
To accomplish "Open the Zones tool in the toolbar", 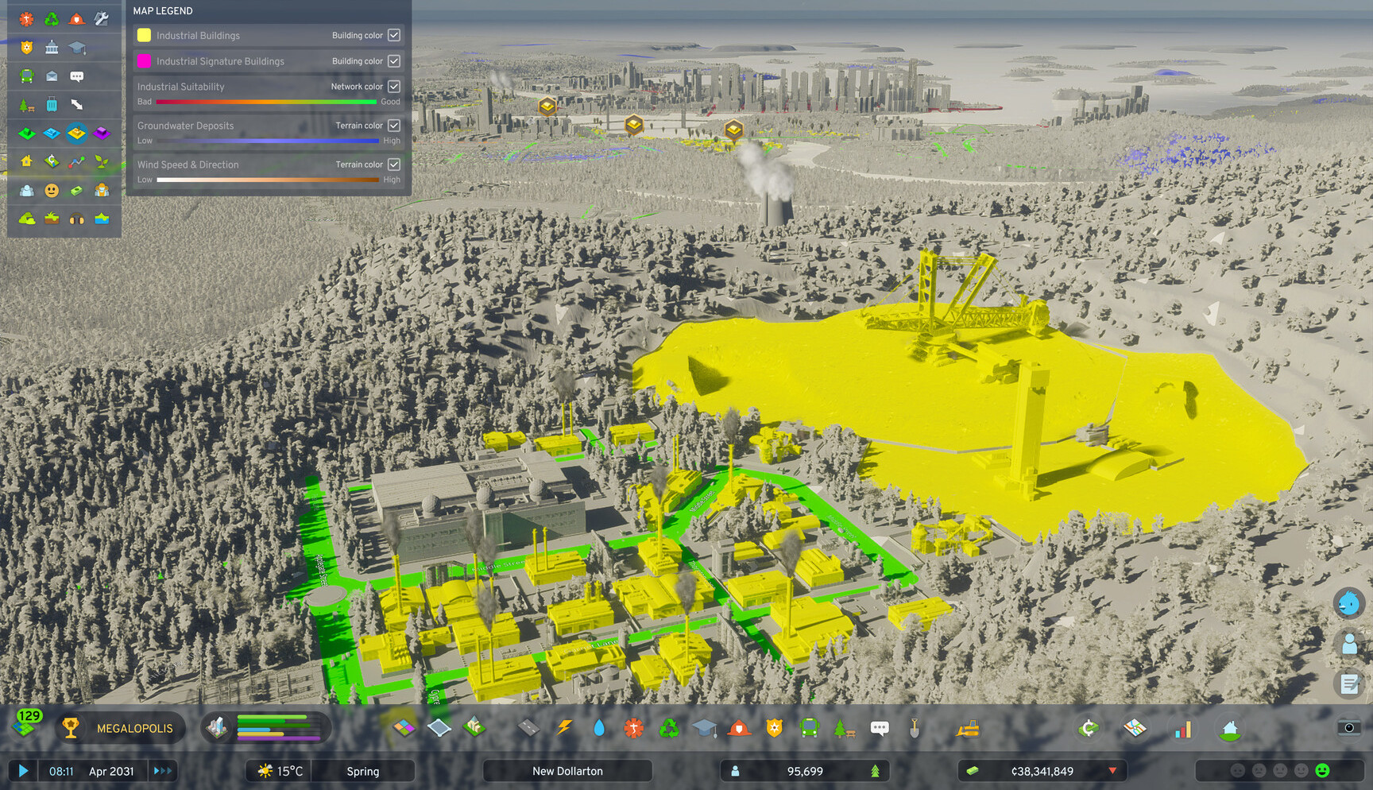I will (x=404, y=727).
